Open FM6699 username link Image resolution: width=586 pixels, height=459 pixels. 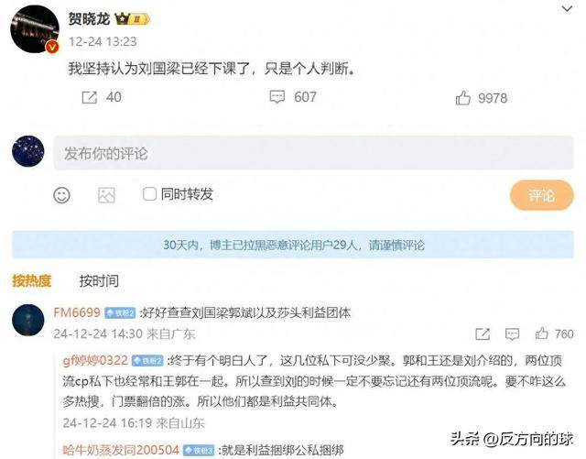[x=77, y=312]
